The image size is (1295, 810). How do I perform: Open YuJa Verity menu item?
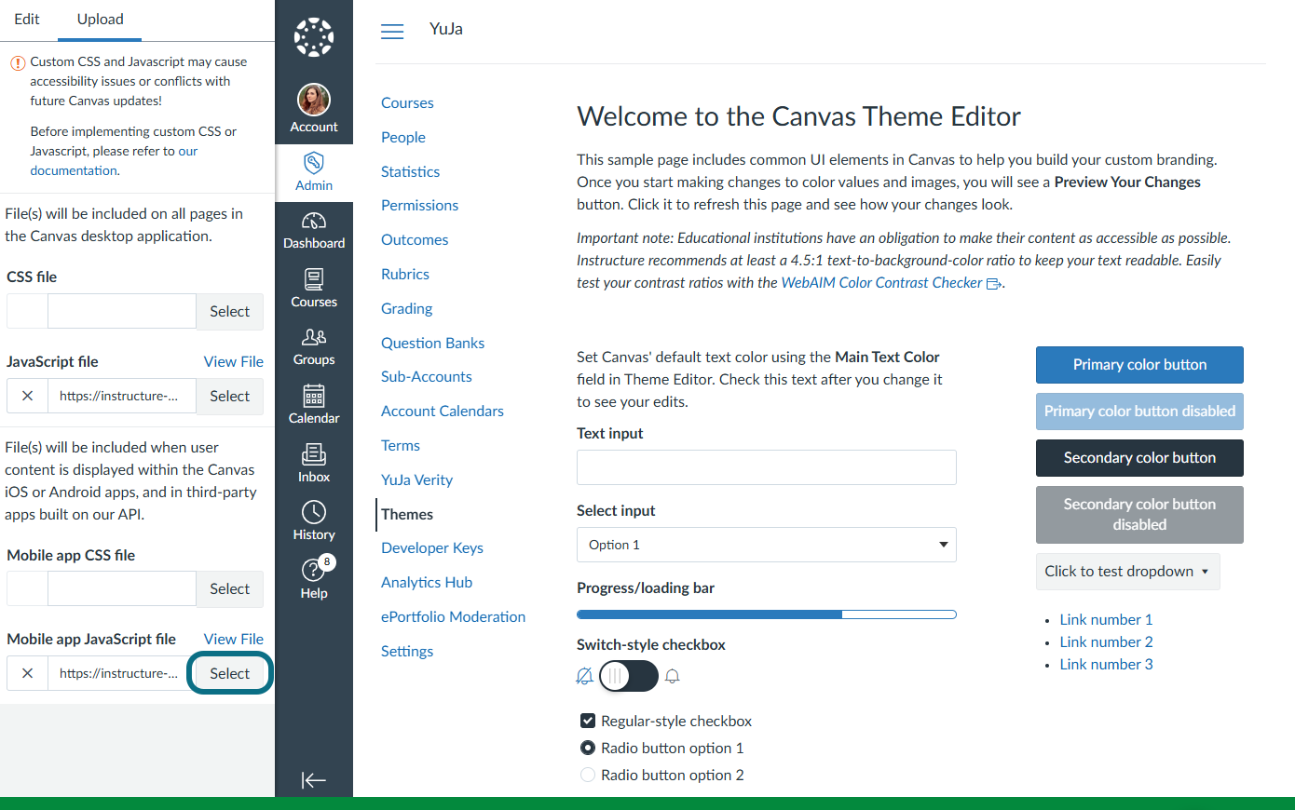pos(416,479)
